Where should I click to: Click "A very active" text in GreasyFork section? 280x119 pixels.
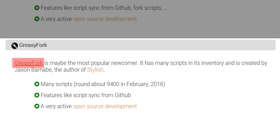pos(56,106)
